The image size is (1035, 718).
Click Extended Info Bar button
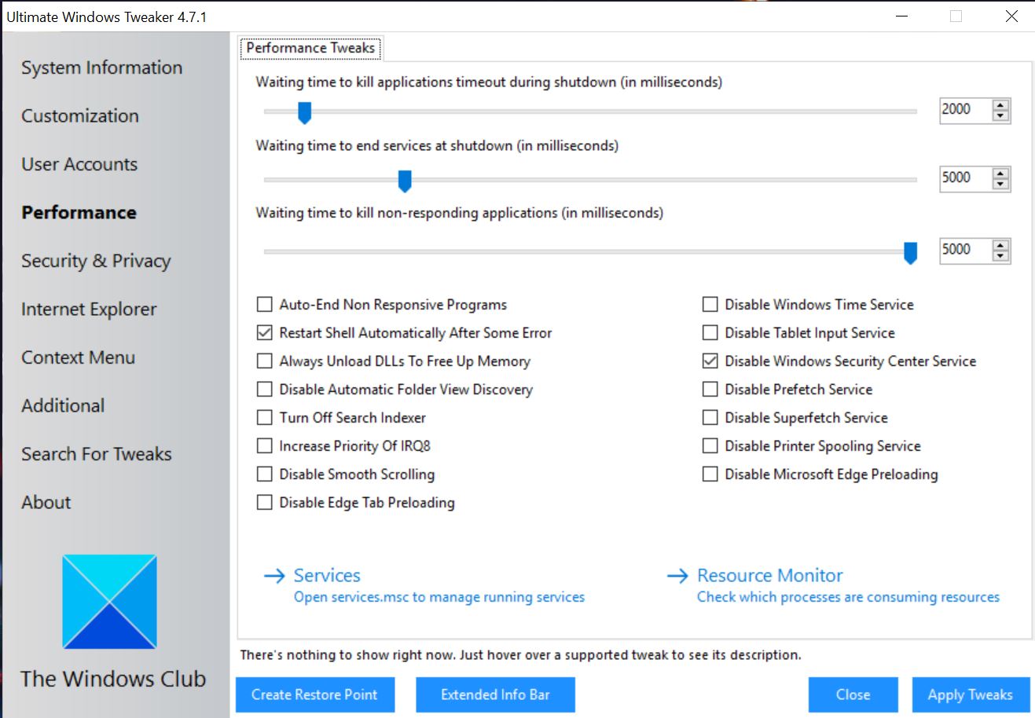tap(495, 695)
